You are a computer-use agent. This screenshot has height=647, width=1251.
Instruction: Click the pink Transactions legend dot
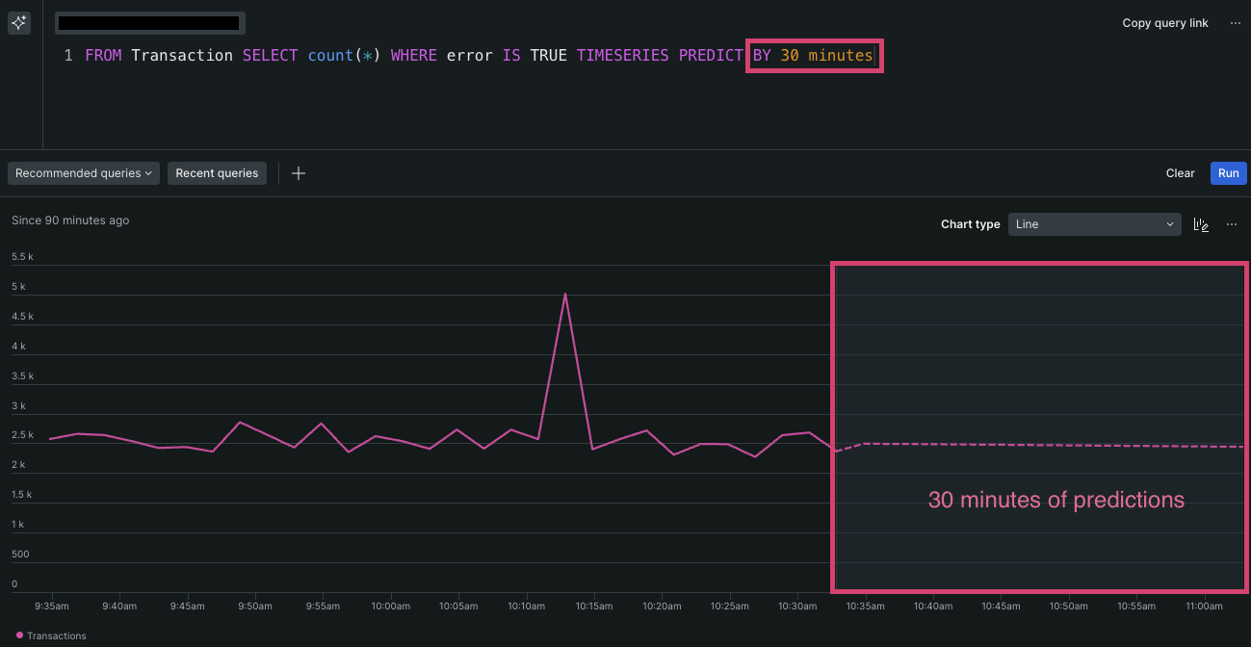pyautogui.click(x=19, y=635)
